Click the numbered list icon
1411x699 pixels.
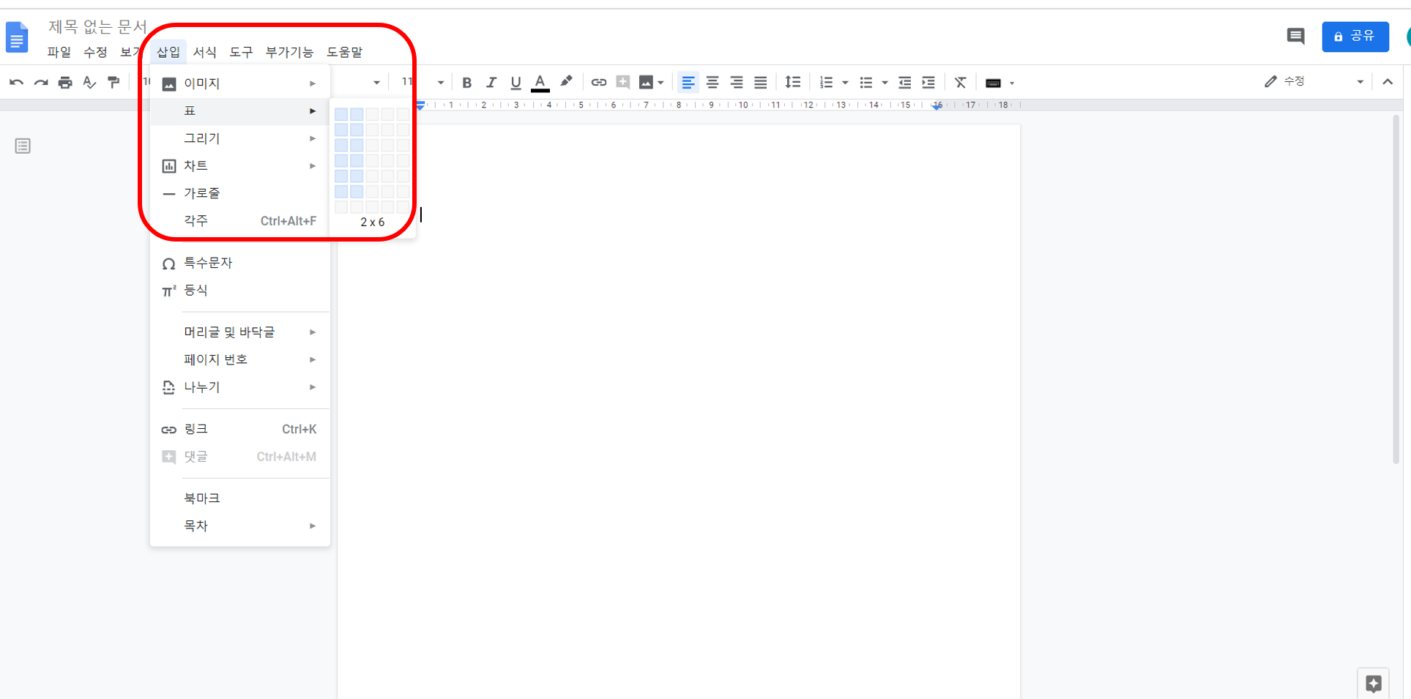(827, 83)
